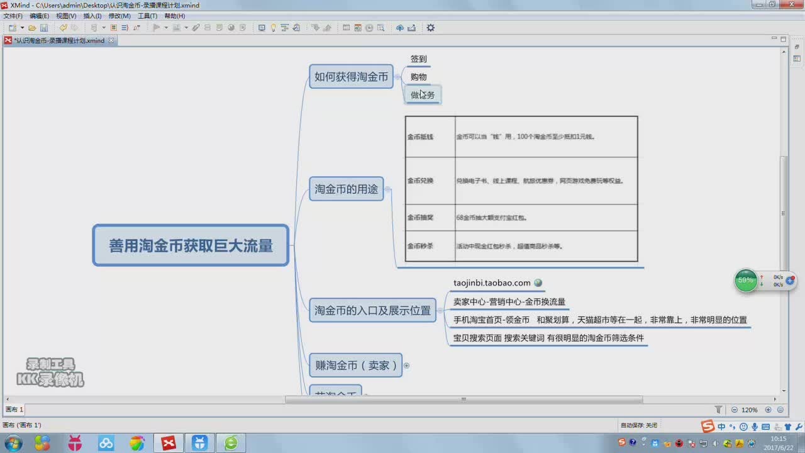Image resolution: width=805 pixels, height=453 pixels.
Task: Open the insert Topic dropdown arrow
Action: (104, 28)
